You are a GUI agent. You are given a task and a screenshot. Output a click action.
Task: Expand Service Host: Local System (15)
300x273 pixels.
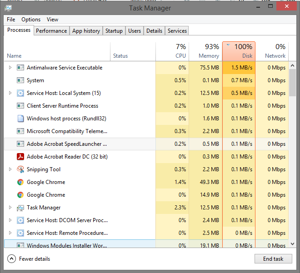[10, 93]
